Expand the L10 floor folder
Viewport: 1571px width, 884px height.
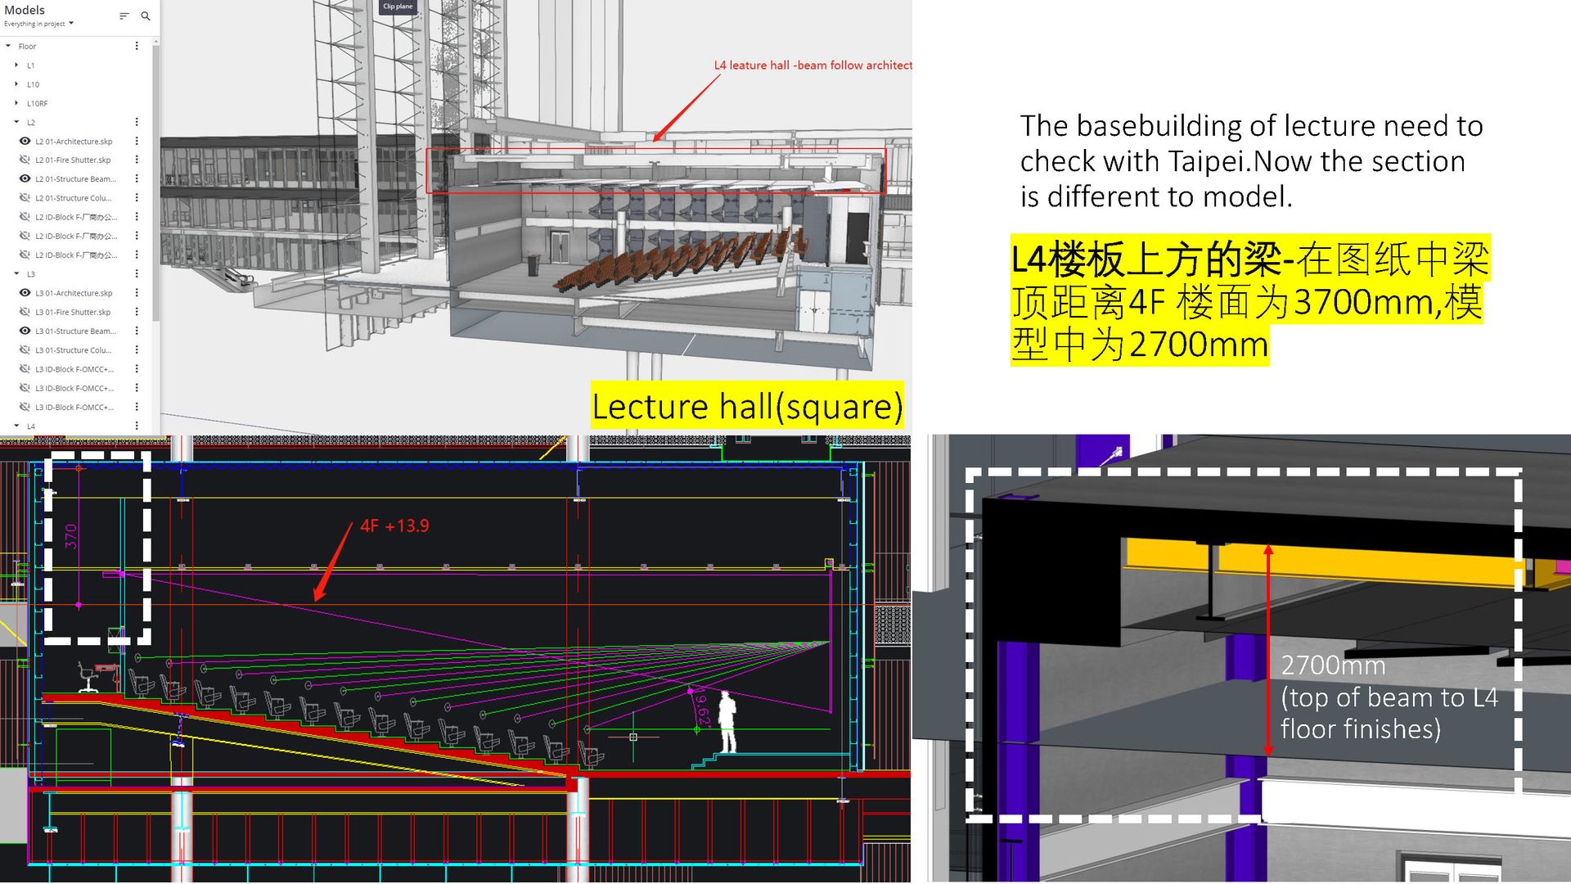pos(16,84)
